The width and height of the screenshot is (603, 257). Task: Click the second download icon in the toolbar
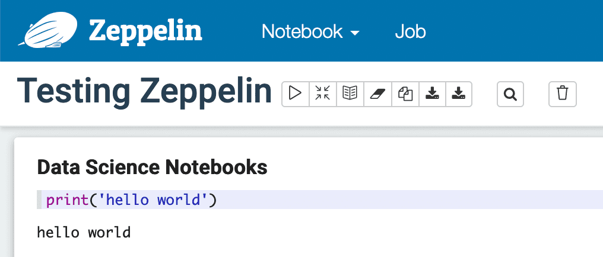[x=459, y=94]
